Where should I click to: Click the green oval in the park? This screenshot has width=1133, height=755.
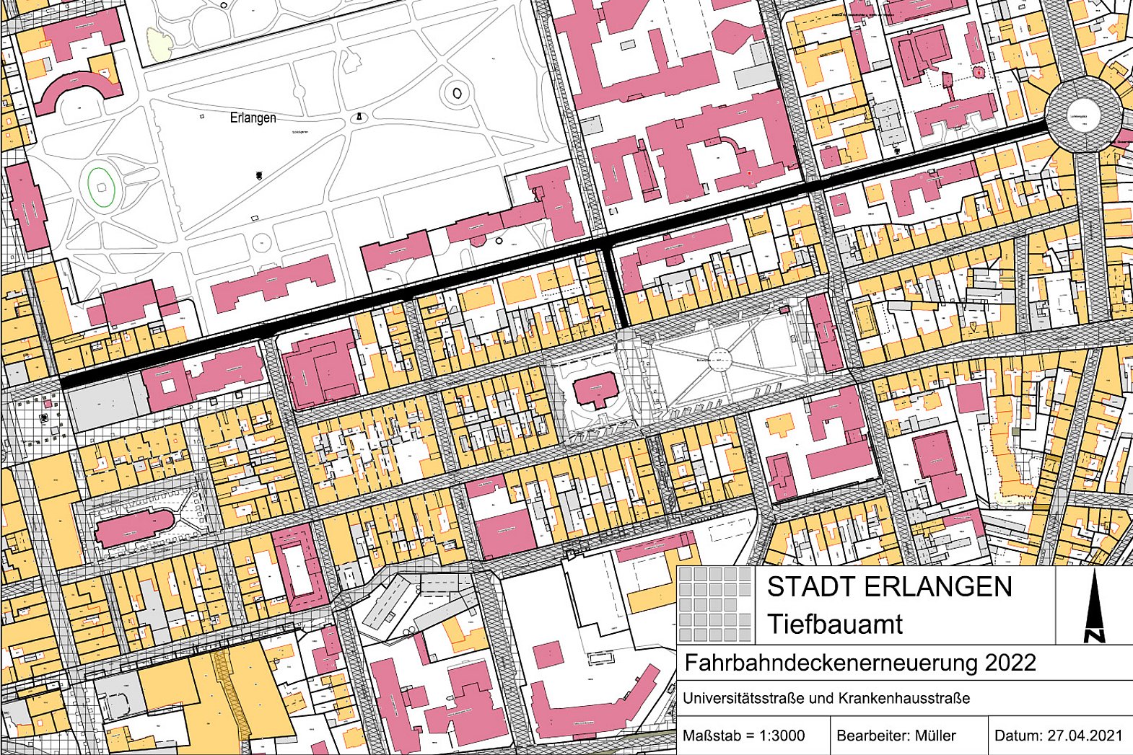click(101, 187)
